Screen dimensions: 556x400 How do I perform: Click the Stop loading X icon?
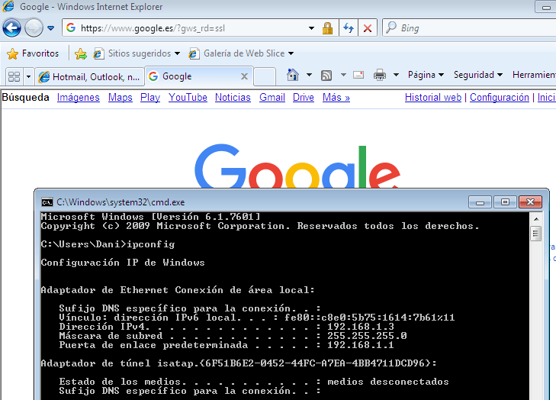[368, 28]
